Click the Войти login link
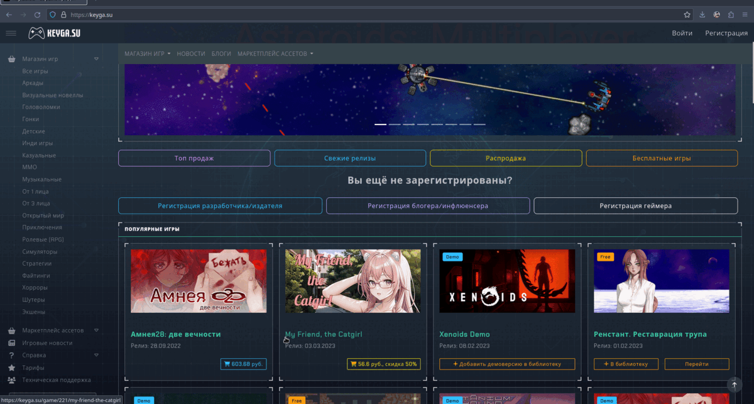Viewport: 754px width, 404px height. tap(682, 33)
